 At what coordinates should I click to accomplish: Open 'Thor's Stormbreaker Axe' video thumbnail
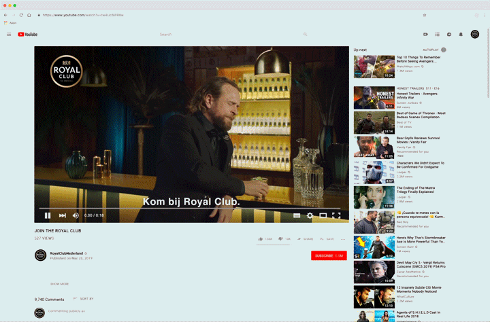tap(374, 247)
